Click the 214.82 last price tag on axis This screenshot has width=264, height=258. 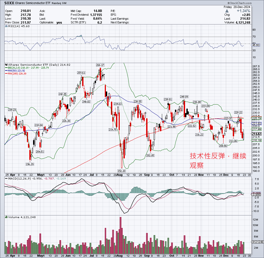pos(257,134)
